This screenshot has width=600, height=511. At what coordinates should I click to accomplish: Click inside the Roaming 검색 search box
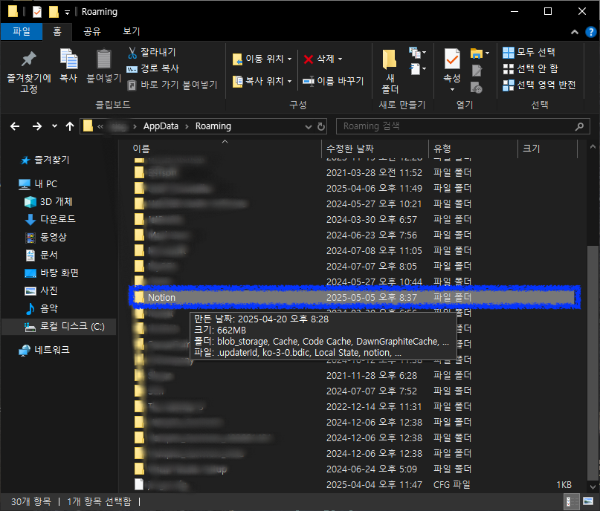tap(461, 126)
